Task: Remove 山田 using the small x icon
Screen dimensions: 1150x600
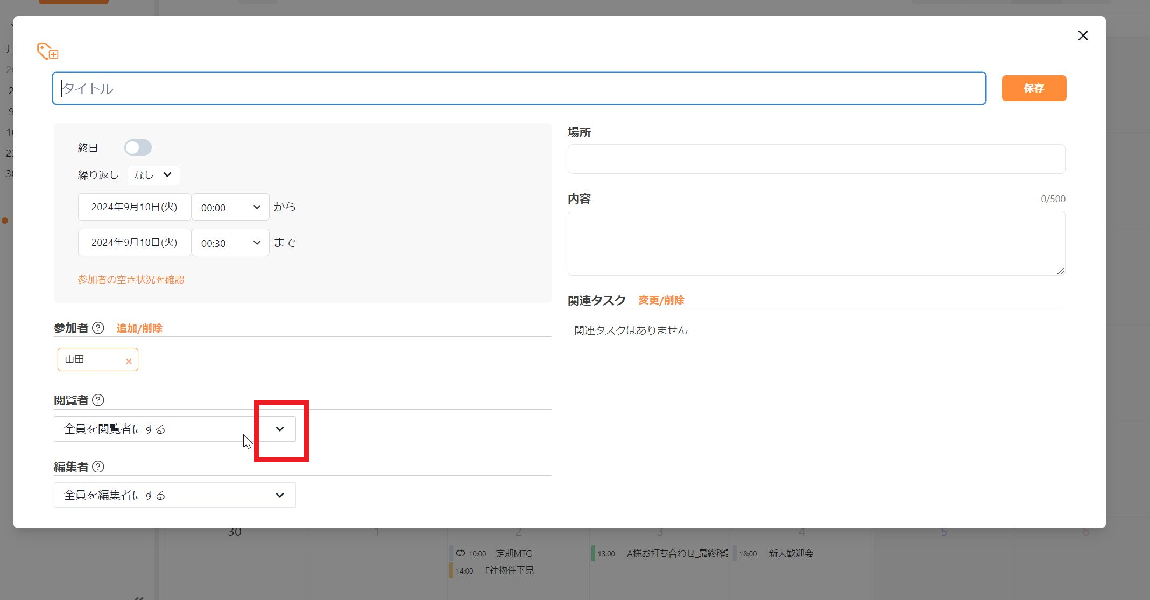Action: (x=129, y=361)
